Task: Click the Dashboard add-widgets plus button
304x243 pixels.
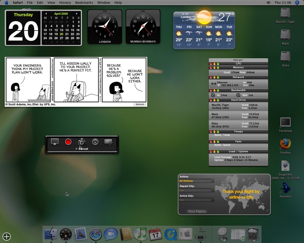Action: 7,236
